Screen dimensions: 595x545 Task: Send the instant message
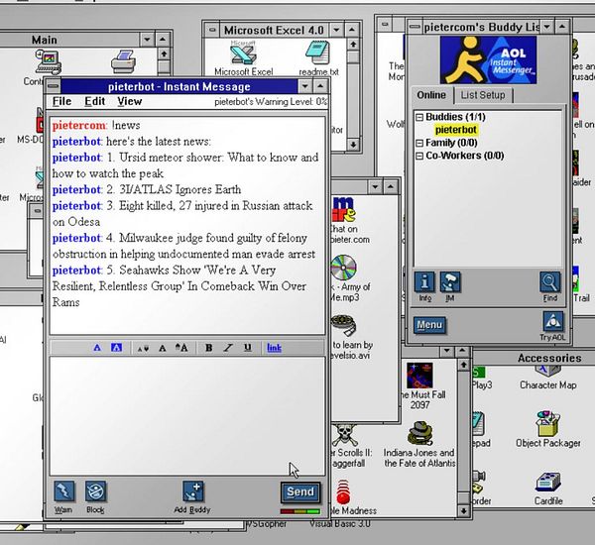point(300,491)
